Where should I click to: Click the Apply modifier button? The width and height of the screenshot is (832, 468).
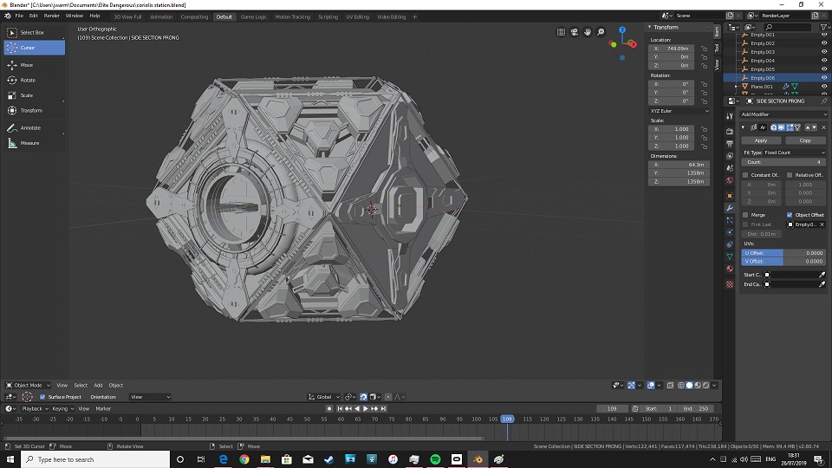coord(761,140)
